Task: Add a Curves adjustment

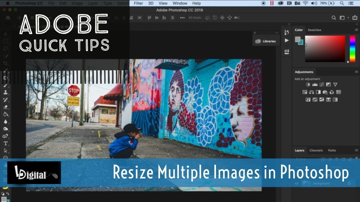Action: (x=322, y=84)
